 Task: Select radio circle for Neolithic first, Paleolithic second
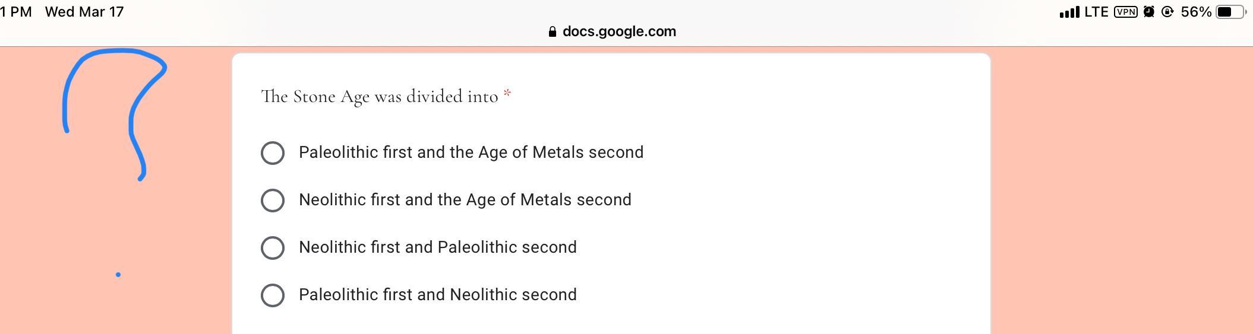coord(273,248)
